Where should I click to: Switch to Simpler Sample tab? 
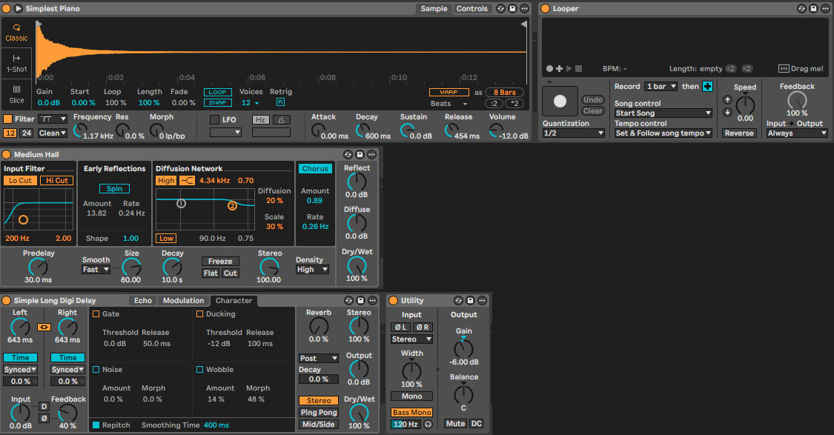tap(434, 8)
